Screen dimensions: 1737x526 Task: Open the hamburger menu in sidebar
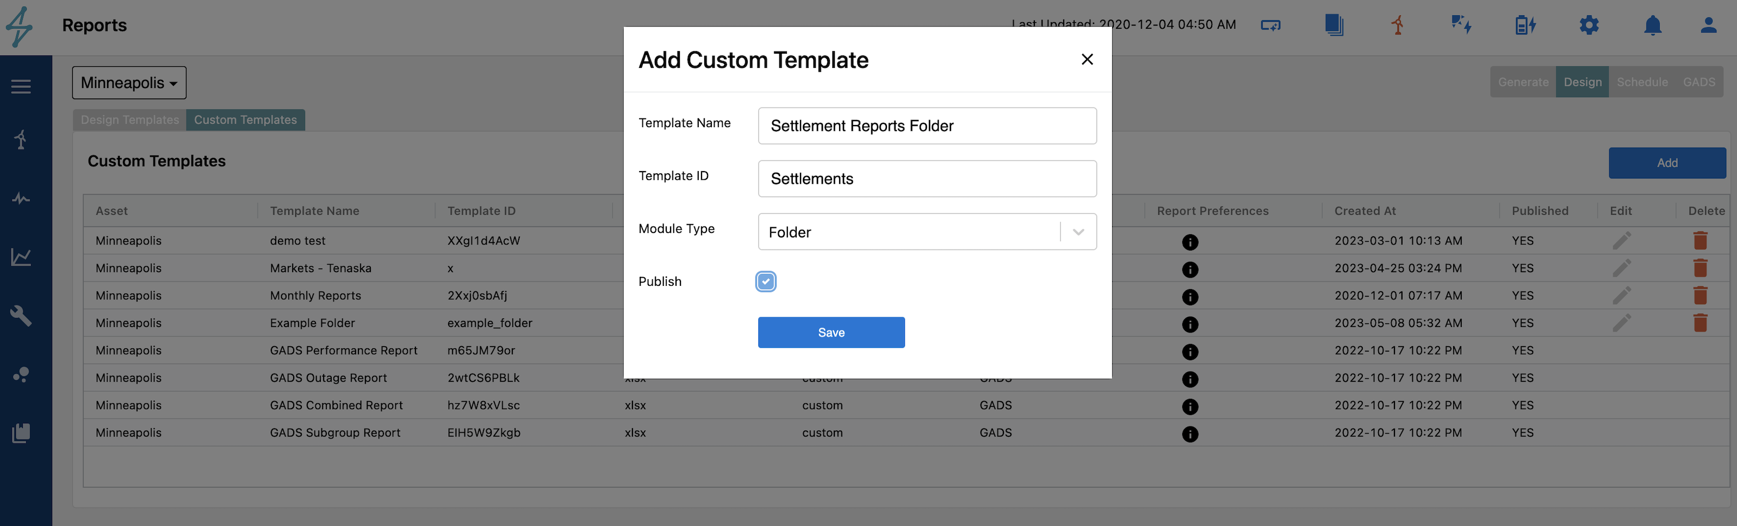click(x=21, y=87)
